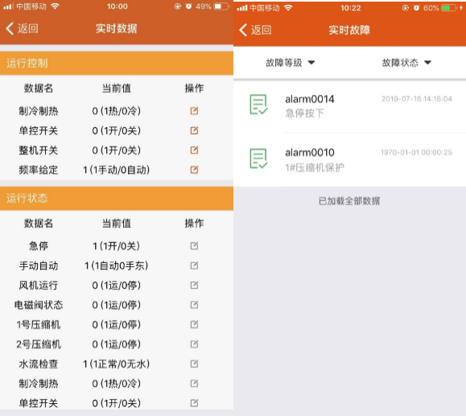Viewport: 466px width, 416px height.
Task: Go back from the 实时故障 screen
Action: pyautogui.click(x=255, y=30)
